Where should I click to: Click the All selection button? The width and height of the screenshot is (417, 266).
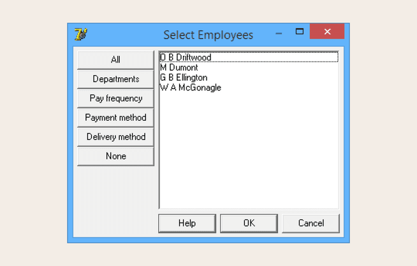[115, 60]
